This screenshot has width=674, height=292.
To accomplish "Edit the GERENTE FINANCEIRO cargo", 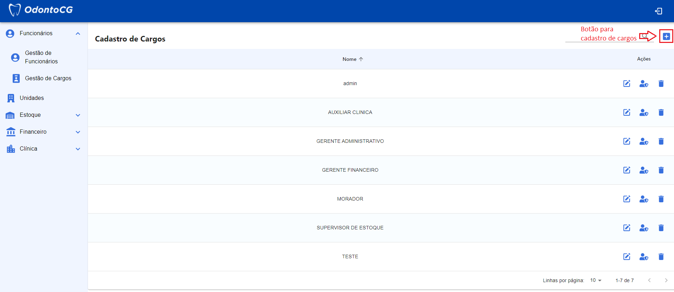I will 627,170.
